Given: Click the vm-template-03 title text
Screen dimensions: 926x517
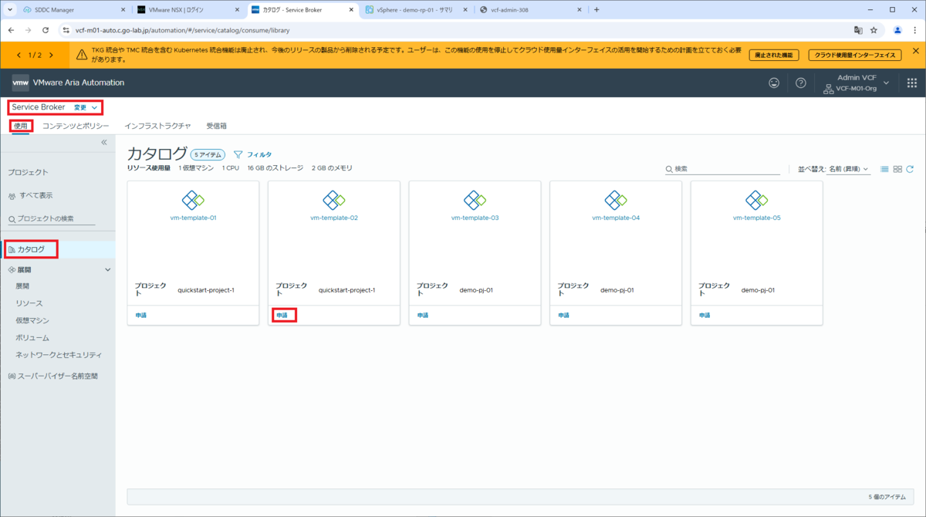Looking at the screenshot, I should pos(475,218).
